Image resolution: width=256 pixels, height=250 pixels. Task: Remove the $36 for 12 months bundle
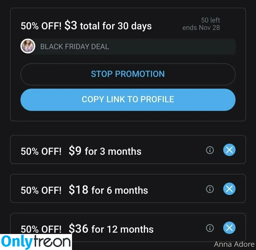point(229,228)
